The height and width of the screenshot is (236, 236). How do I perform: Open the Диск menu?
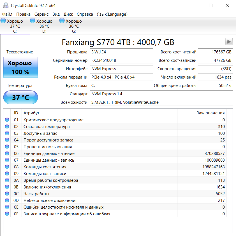click(x=68, y=14)
